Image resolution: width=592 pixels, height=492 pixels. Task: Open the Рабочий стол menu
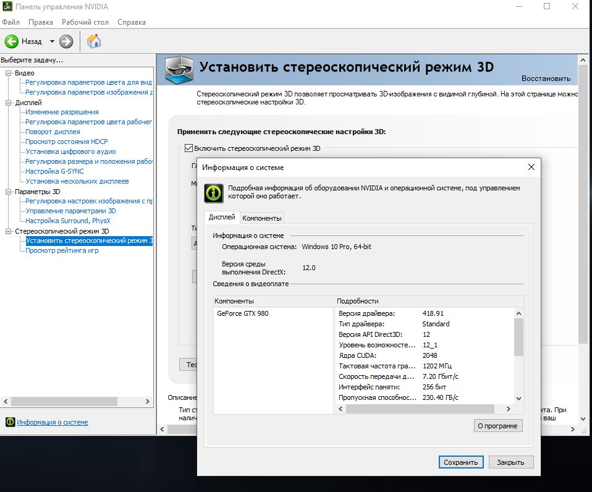pyautogui.click(x=85, y=22)
